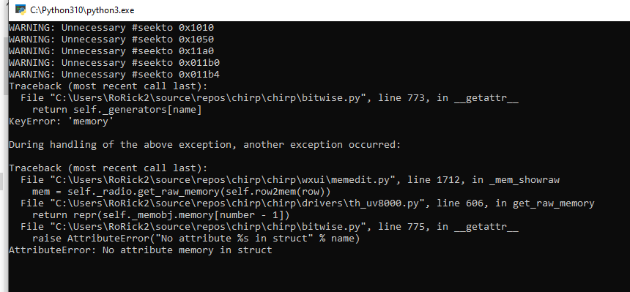Click the second Traceback header line
Image resolution: width=630 pixels, height=292 pixels.
point(108,168)
